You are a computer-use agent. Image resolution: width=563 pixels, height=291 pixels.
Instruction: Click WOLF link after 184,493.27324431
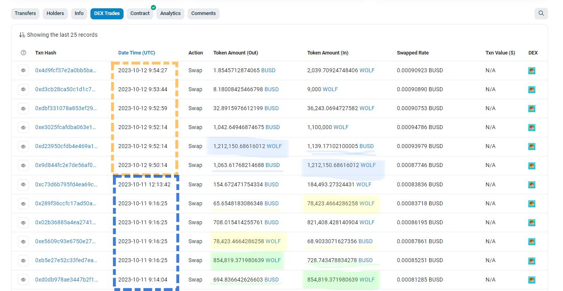tap(364, 184)
